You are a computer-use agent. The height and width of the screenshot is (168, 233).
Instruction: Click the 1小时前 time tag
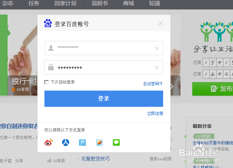coord(203,136)
